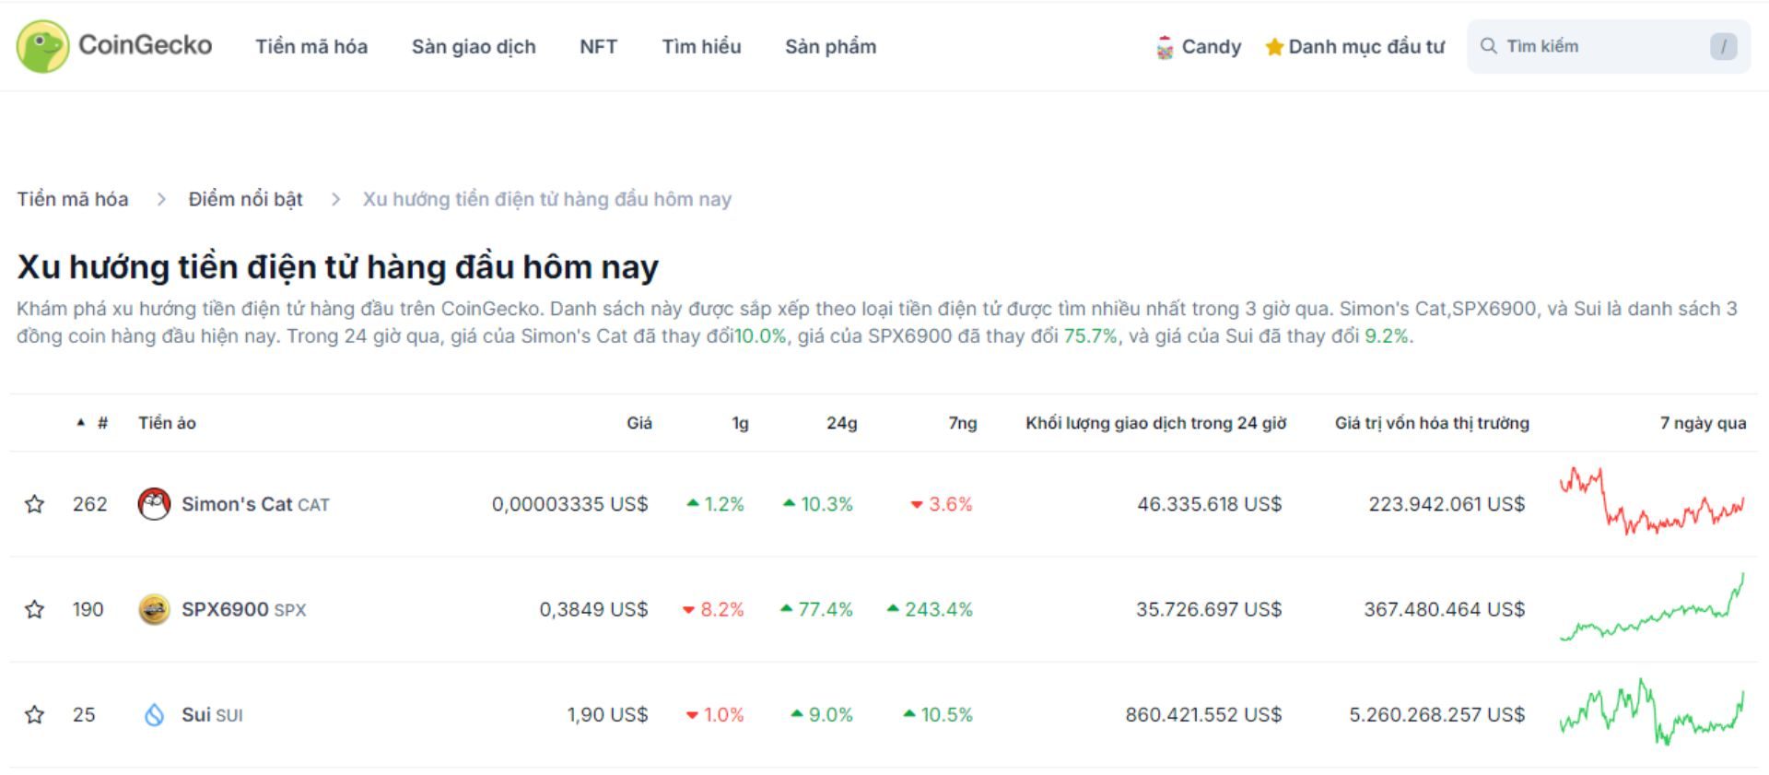Go to Tiền mã hóa breadcrumb
This screenshot has width=1769, height=775.
click(x=73, y=199)
